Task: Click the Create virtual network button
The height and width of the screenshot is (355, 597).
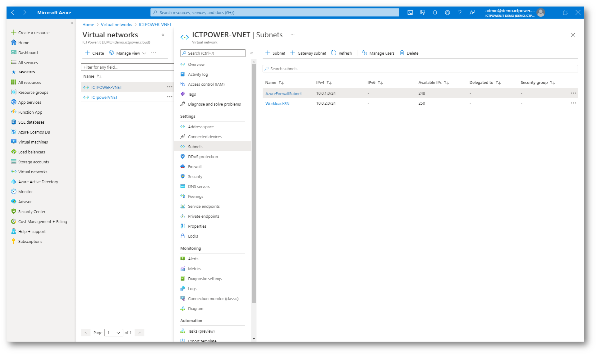Action: pos(94,53)
